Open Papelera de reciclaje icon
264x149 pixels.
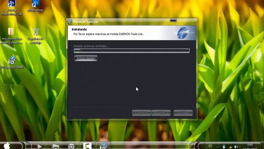[x=35, y=36]
